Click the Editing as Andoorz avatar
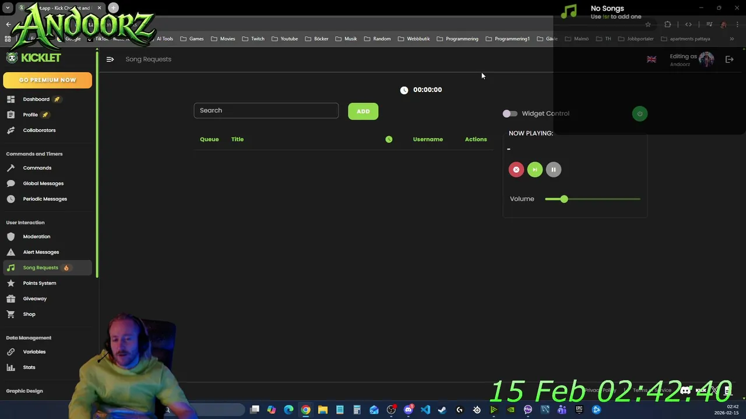 (706, 59)
